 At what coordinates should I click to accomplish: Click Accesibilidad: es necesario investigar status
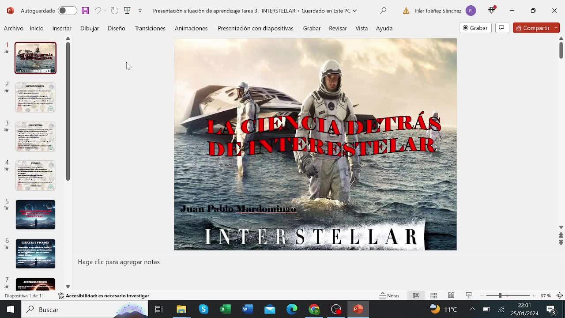pyautogui.click(x=104, y=295)
